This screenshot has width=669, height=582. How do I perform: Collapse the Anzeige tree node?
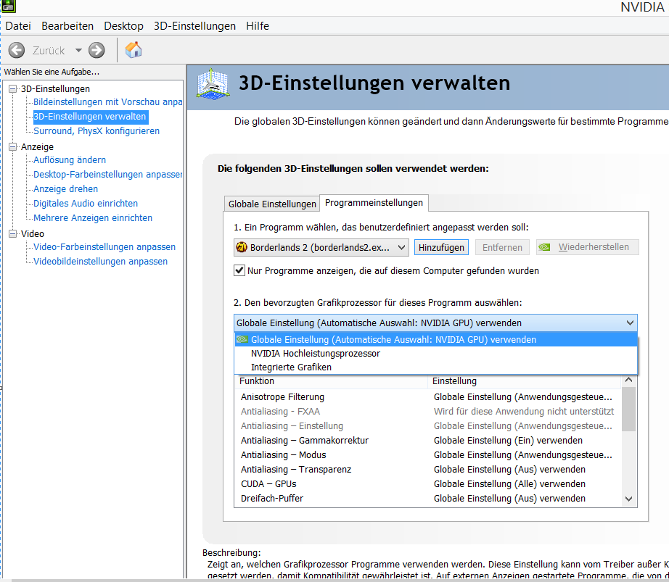[13, 146]
